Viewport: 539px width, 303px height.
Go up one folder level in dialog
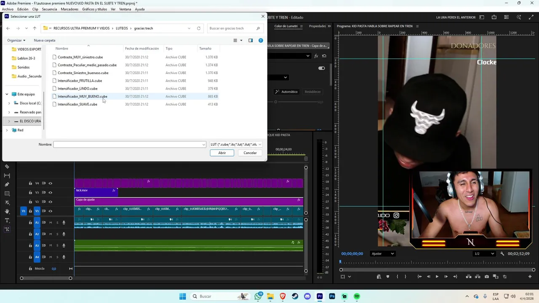coord(35,28)
